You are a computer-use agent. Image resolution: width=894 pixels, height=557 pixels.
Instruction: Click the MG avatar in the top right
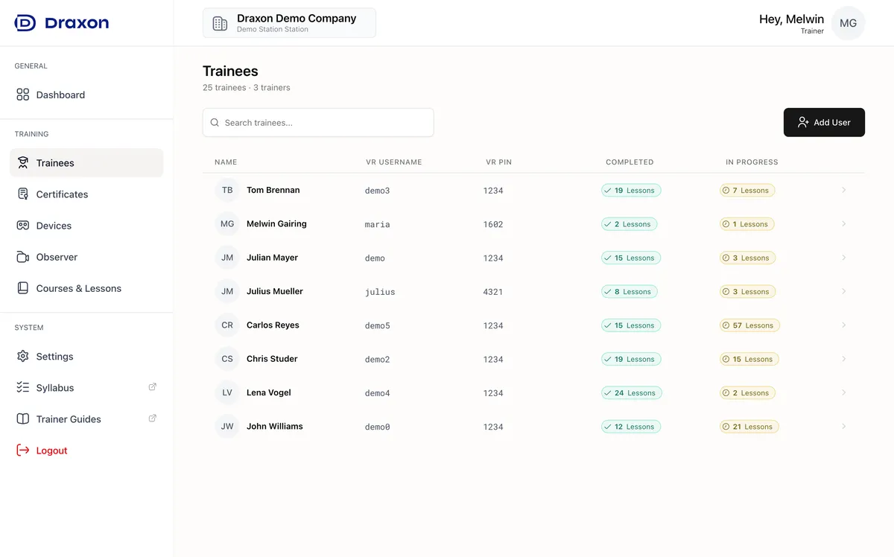(848, 23)
